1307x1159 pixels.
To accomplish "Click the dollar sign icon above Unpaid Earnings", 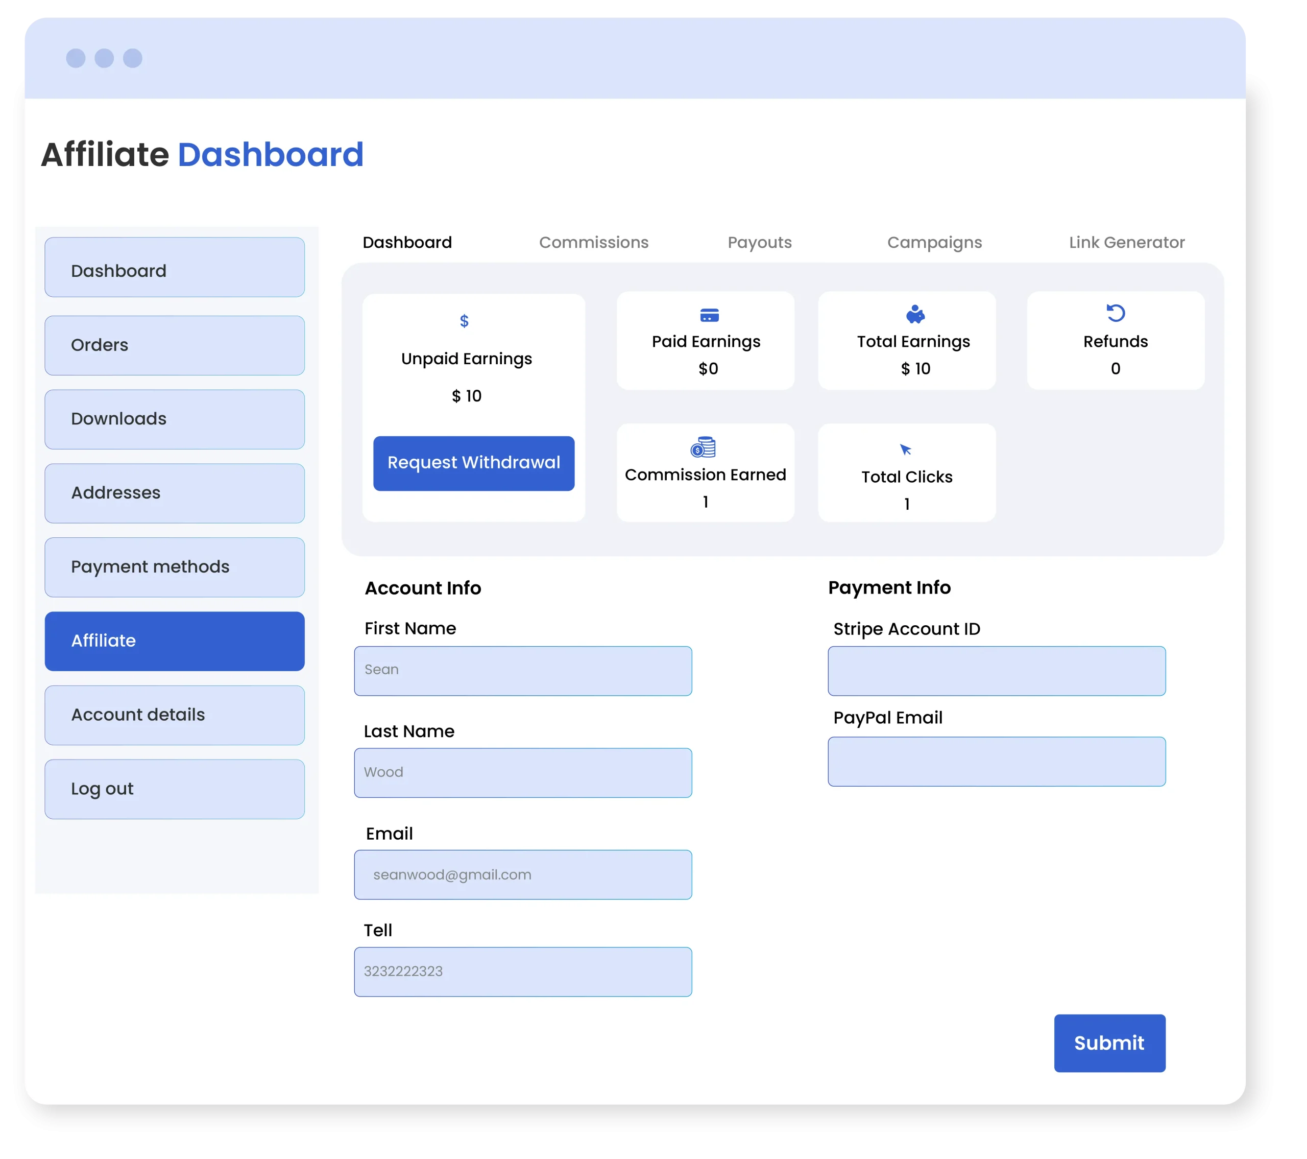I will (x=464, y=321).
